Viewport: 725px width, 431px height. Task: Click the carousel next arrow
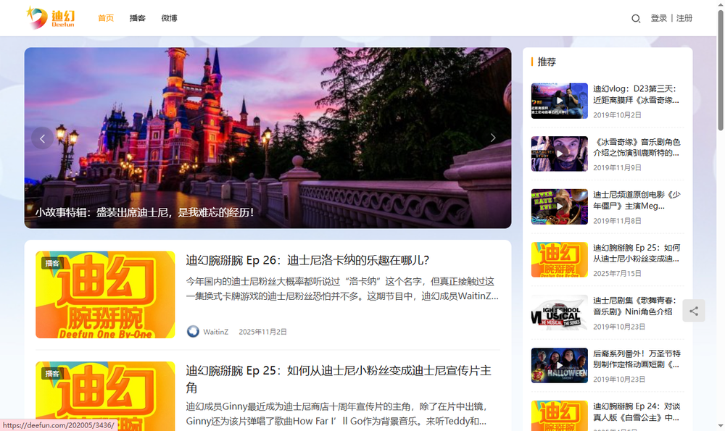click(x=493, y=138)
